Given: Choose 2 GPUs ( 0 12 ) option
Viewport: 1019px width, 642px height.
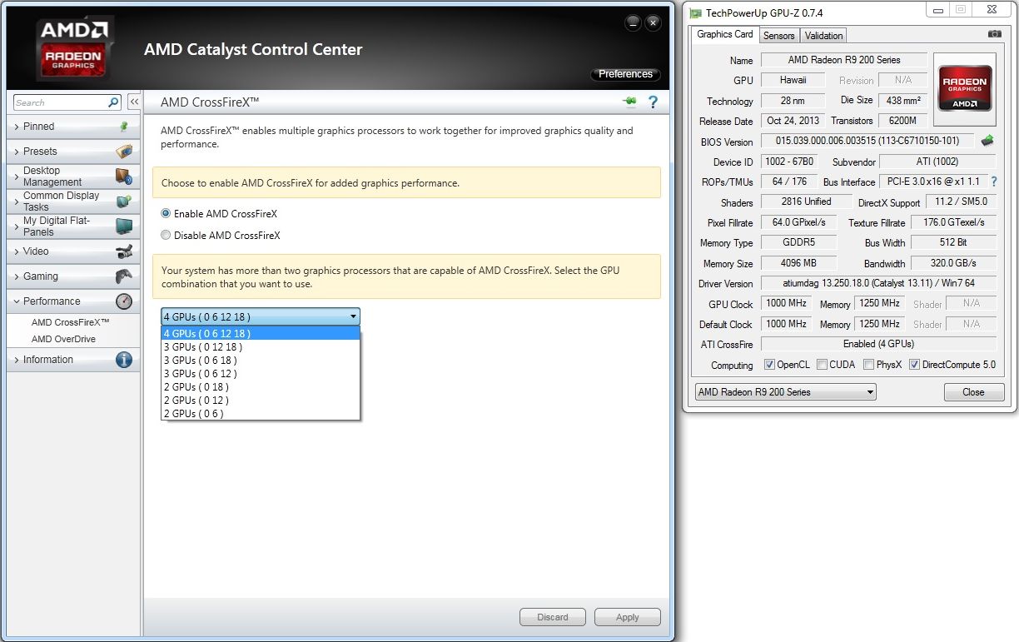Looking at the screenshot, I should pyautogui.click(x=261, y=400).
